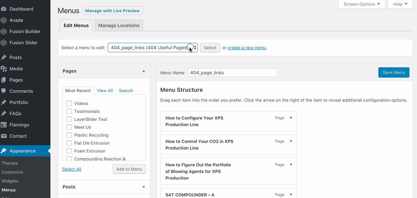Image resolution: width=417 pixels, height=198 pixels.
Task: Select the Flat Die Extrusion checkbox
Action: (69, 143)
